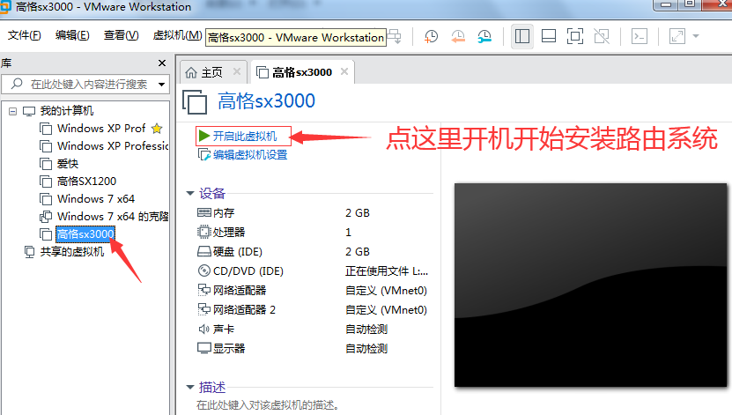This screenshot has width=732, height=415.
Task: Select 共享的虚拟机 in the library
Action: pos(72,252)
